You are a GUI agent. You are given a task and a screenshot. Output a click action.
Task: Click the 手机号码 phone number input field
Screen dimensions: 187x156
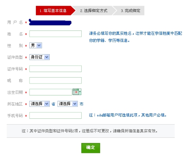[55, 116]
